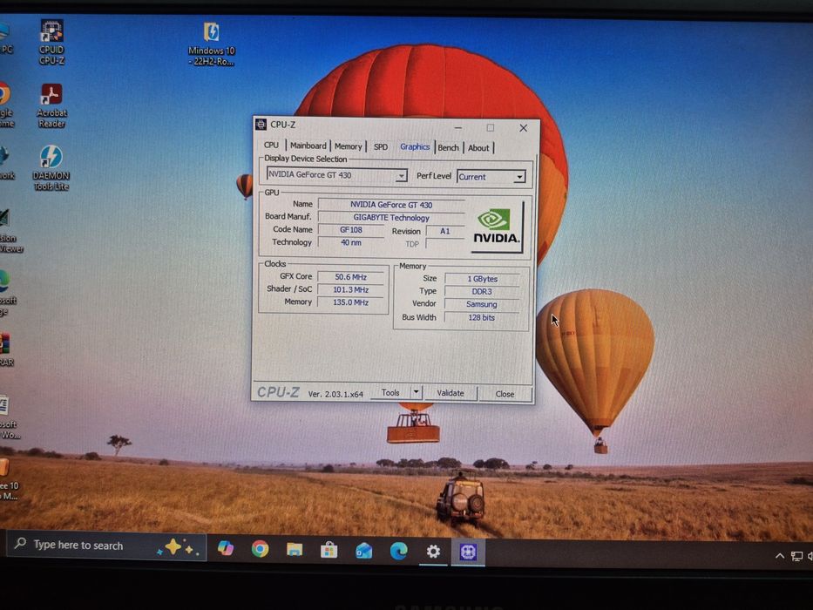Launch DAEMON Tools Lite desktop icon
The height and width of the screenshot is (610, 813).
pyautogui.click(x=51, y=167)
